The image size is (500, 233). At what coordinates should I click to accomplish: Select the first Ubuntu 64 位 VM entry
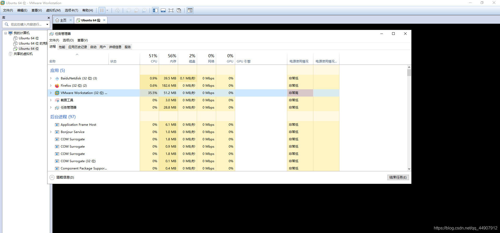(28, 38)
